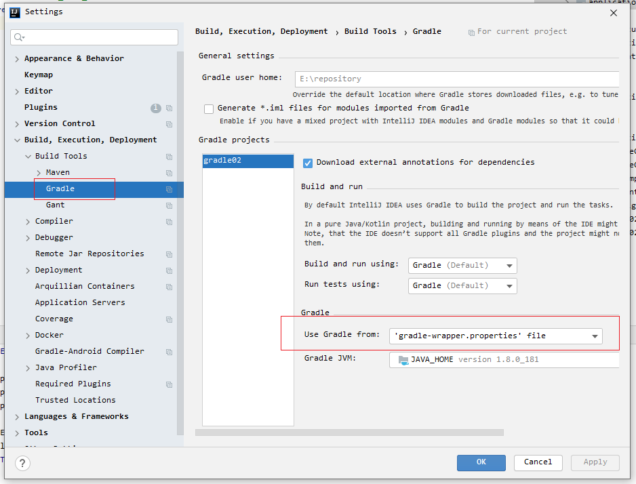The width and height of the screenshot is (636, 484).
Task: Click the JAVA_HOME folder icon
Action: pos(403,360)
